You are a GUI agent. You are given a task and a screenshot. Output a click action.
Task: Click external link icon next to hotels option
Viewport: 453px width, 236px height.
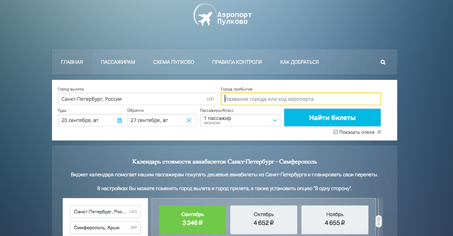tap(379, 132)
